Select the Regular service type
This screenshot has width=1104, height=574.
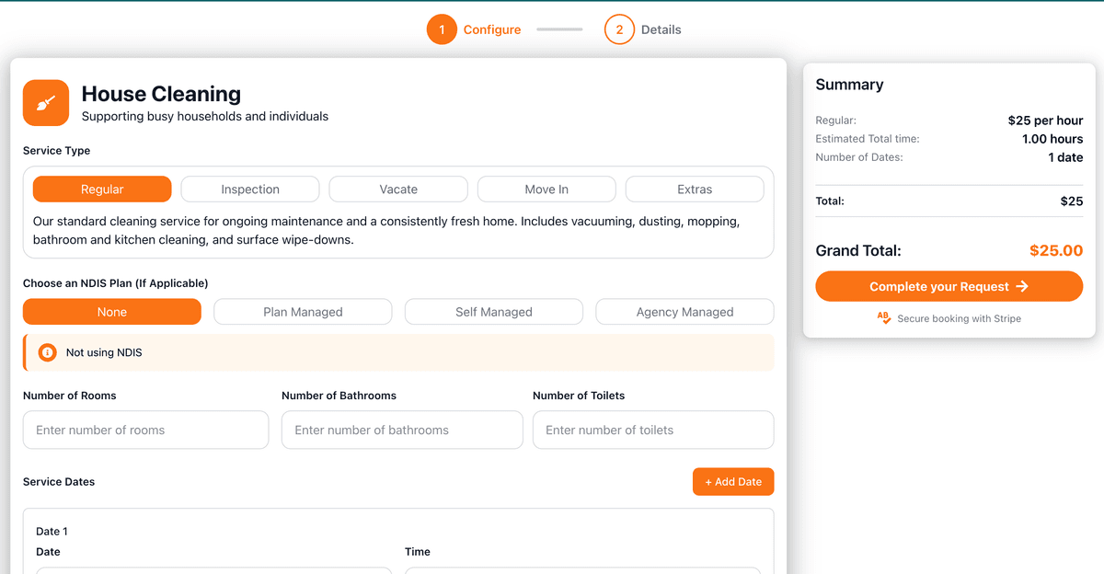102,189
